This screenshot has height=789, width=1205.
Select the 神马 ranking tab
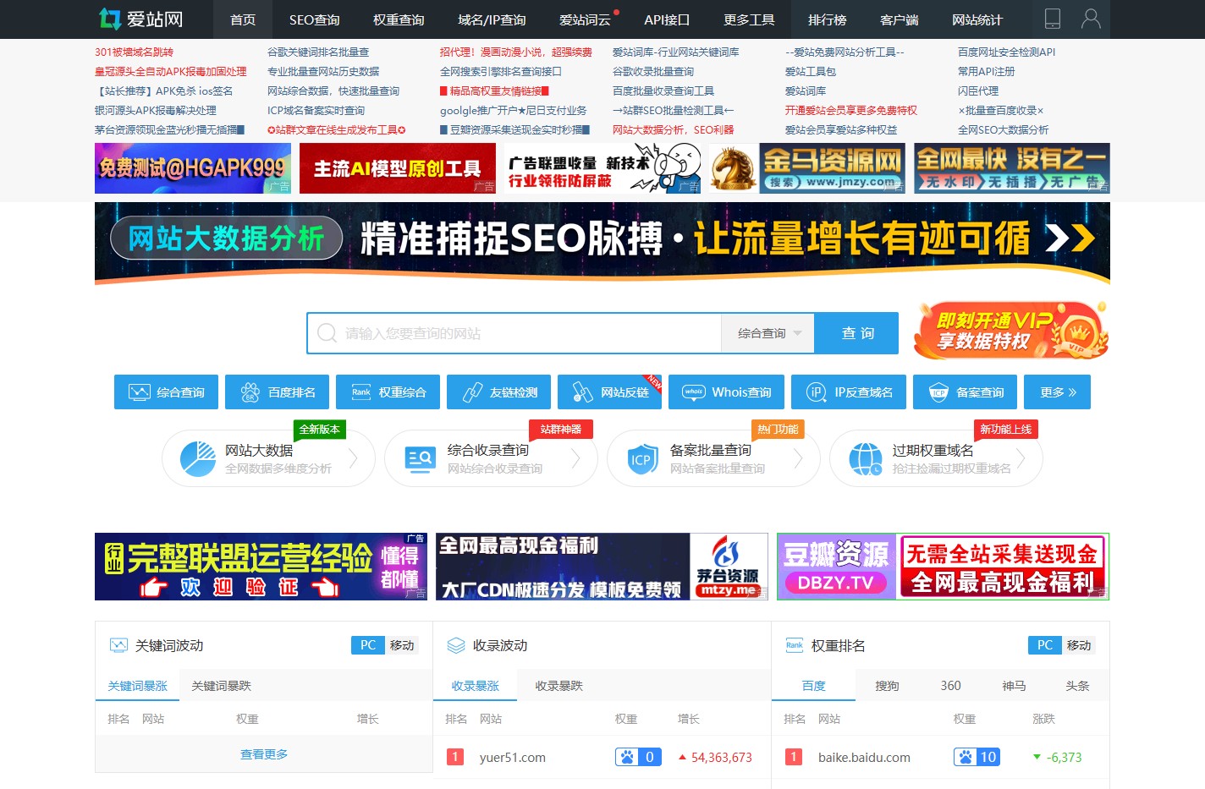(1014, 686)
